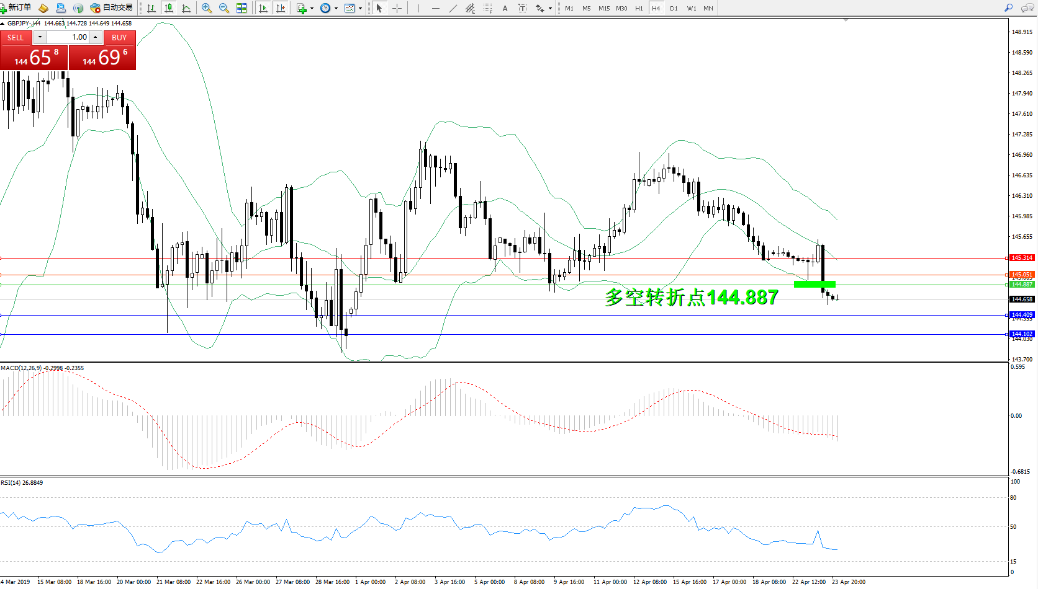Select the Crosshair tool
Viewport: 1038px width, 589px height.
click(x=397, y=8)
